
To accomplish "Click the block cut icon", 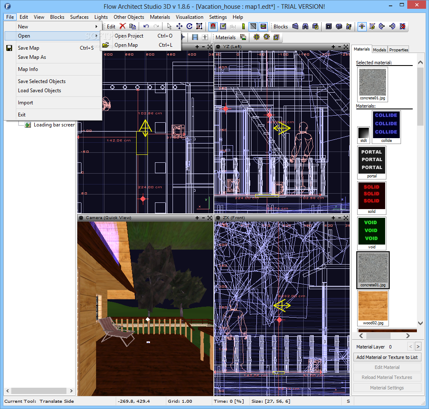I will point(349,26).
